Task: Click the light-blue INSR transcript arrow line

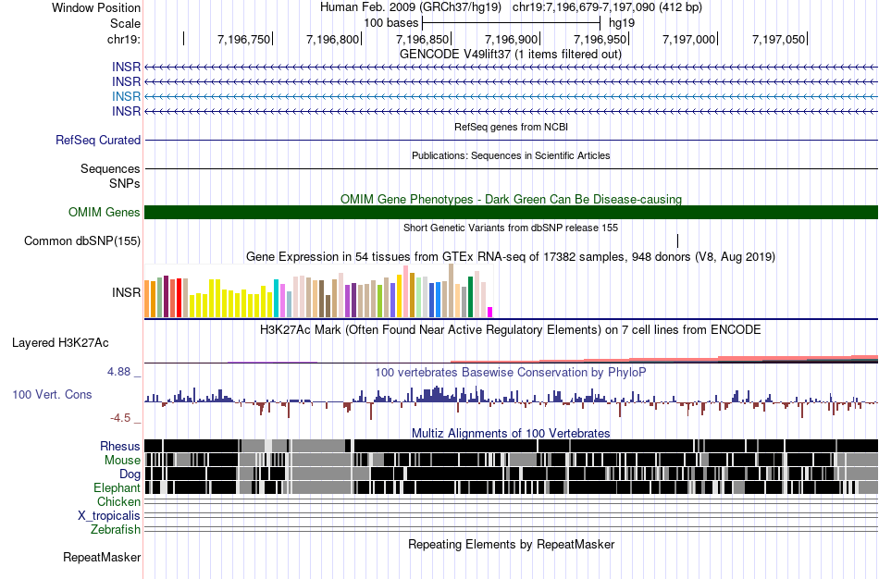Action: (x=511, y=96)
